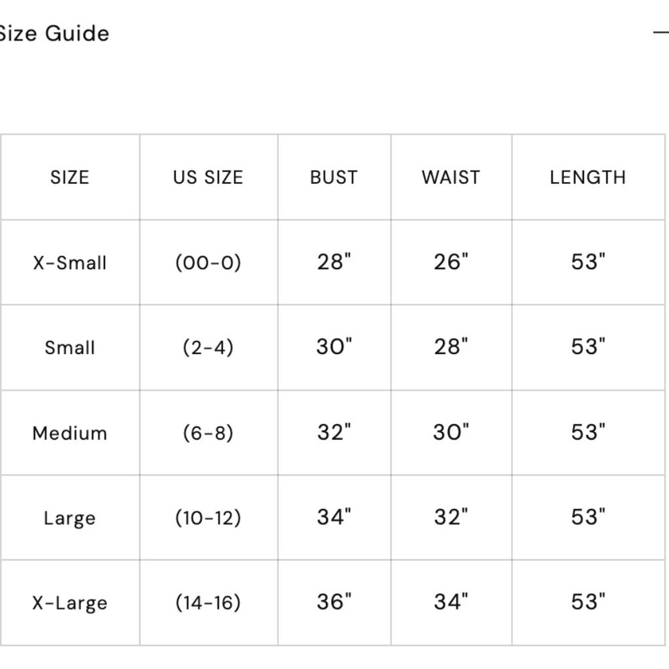Click the LENGTH column header
The image size is (669, 669).
pyautogui.click(x=588, y=177)
